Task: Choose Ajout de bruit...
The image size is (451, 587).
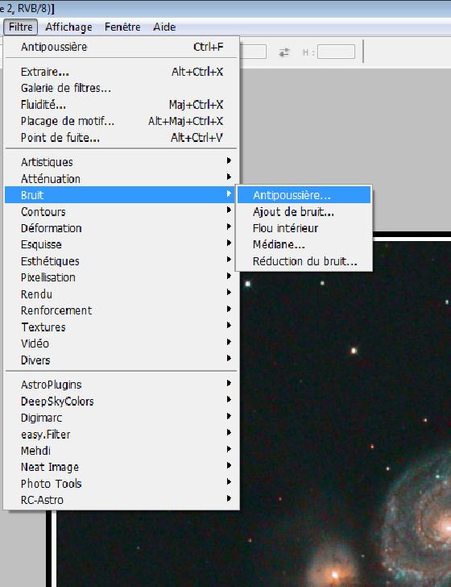Action: click(x=304, y=211)
